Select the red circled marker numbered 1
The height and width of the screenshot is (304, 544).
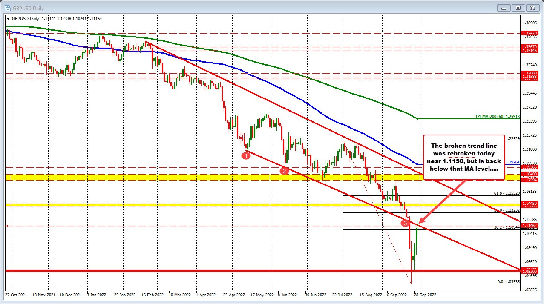pyautogui.click(x=246, y=155)
